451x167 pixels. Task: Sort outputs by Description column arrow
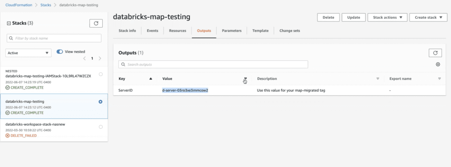(378, 79)
